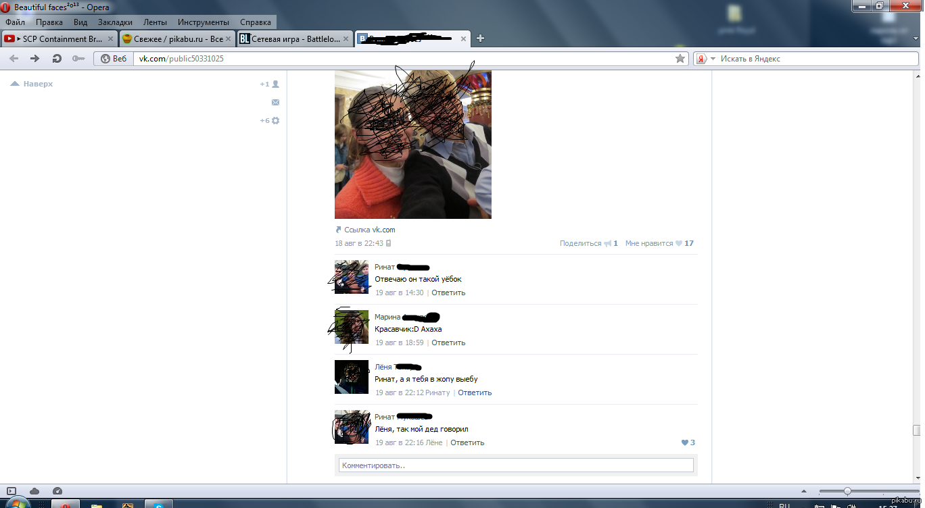
Task: Open a new tab with the plus button
Action: point(481,39)
